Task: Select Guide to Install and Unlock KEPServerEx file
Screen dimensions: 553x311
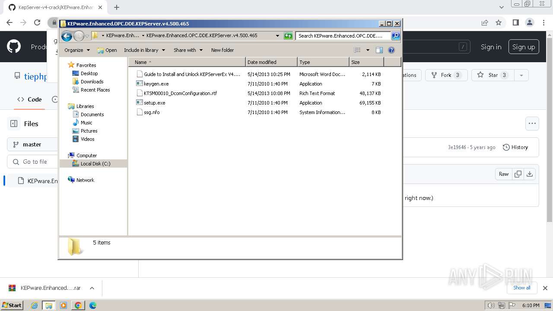Action: pos(192,74)
